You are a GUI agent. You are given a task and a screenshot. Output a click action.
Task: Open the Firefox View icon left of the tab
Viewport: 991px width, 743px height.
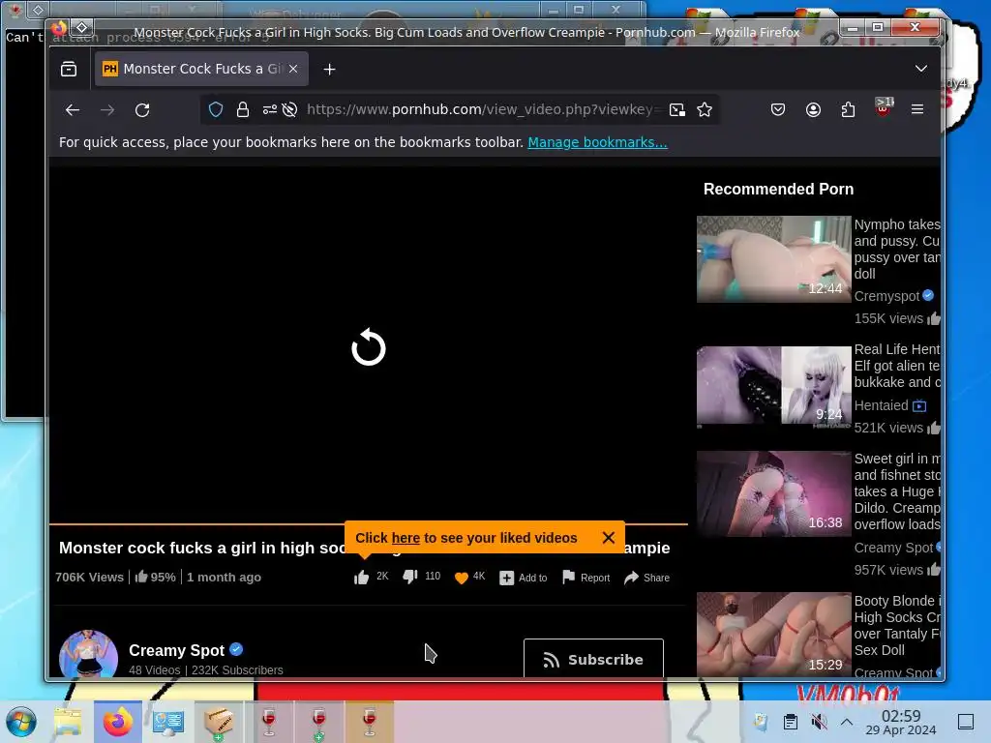pyautogui.click(x=69, y=69)
